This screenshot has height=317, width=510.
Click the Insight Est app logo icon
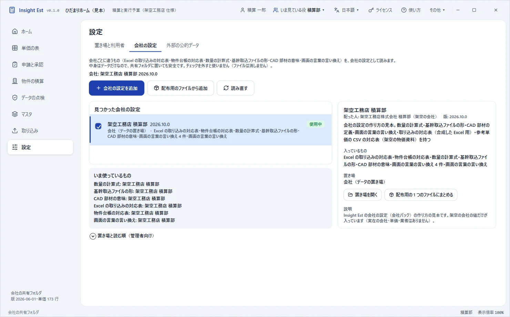tap(12, 10)
